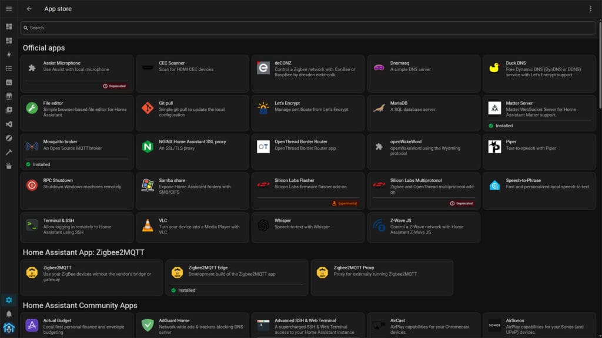Click the Installed label under Matter Server

pyautogui.click(x=504, y=126)
